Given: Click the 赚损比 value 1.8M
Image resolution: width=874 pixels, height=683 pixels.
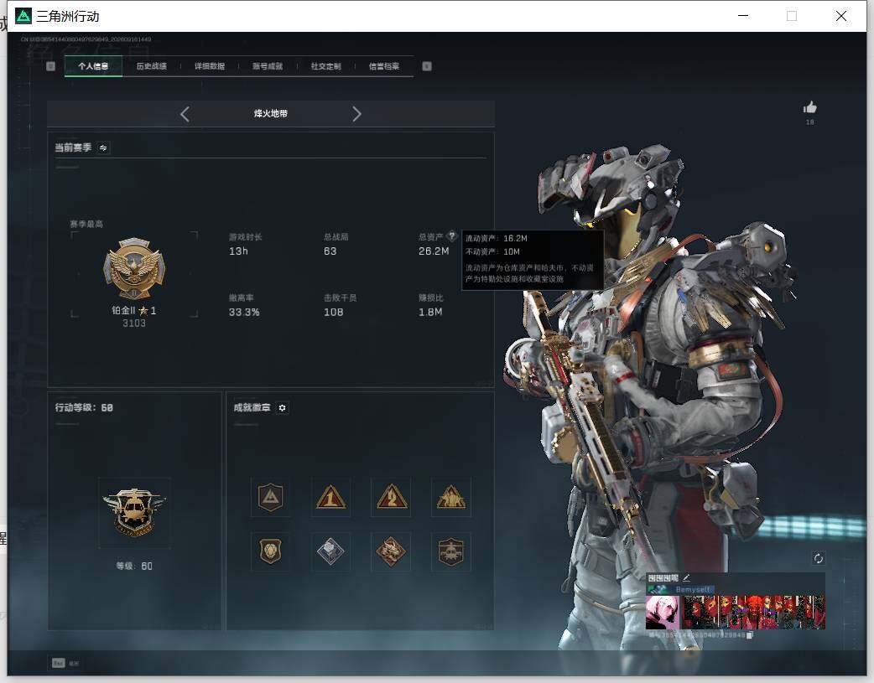Looking at the screenshot, I should pyautogui.click(x=430, y=313).
